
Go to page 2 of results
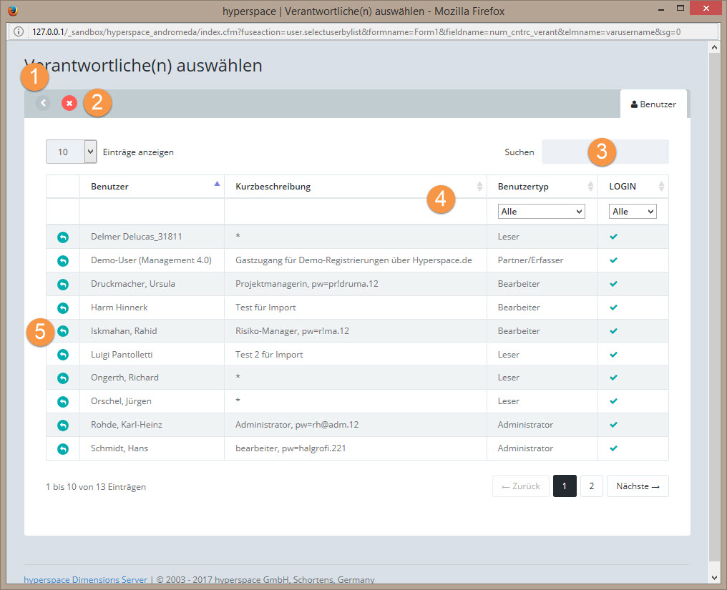(591, 486)
